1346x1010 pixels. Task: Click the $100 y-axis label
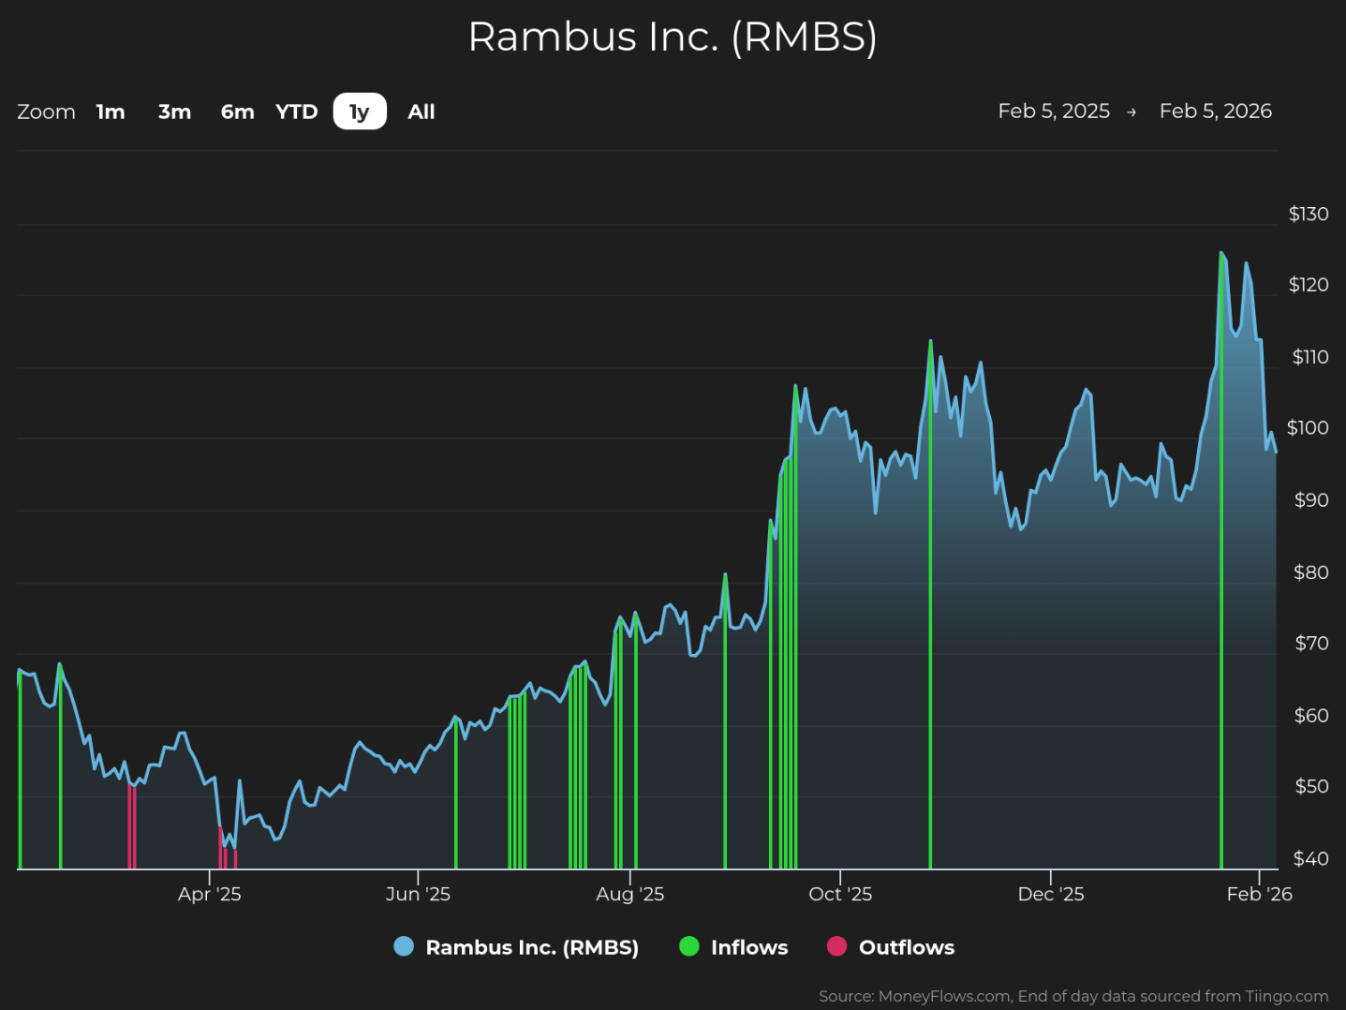[x=1308, y=428]
